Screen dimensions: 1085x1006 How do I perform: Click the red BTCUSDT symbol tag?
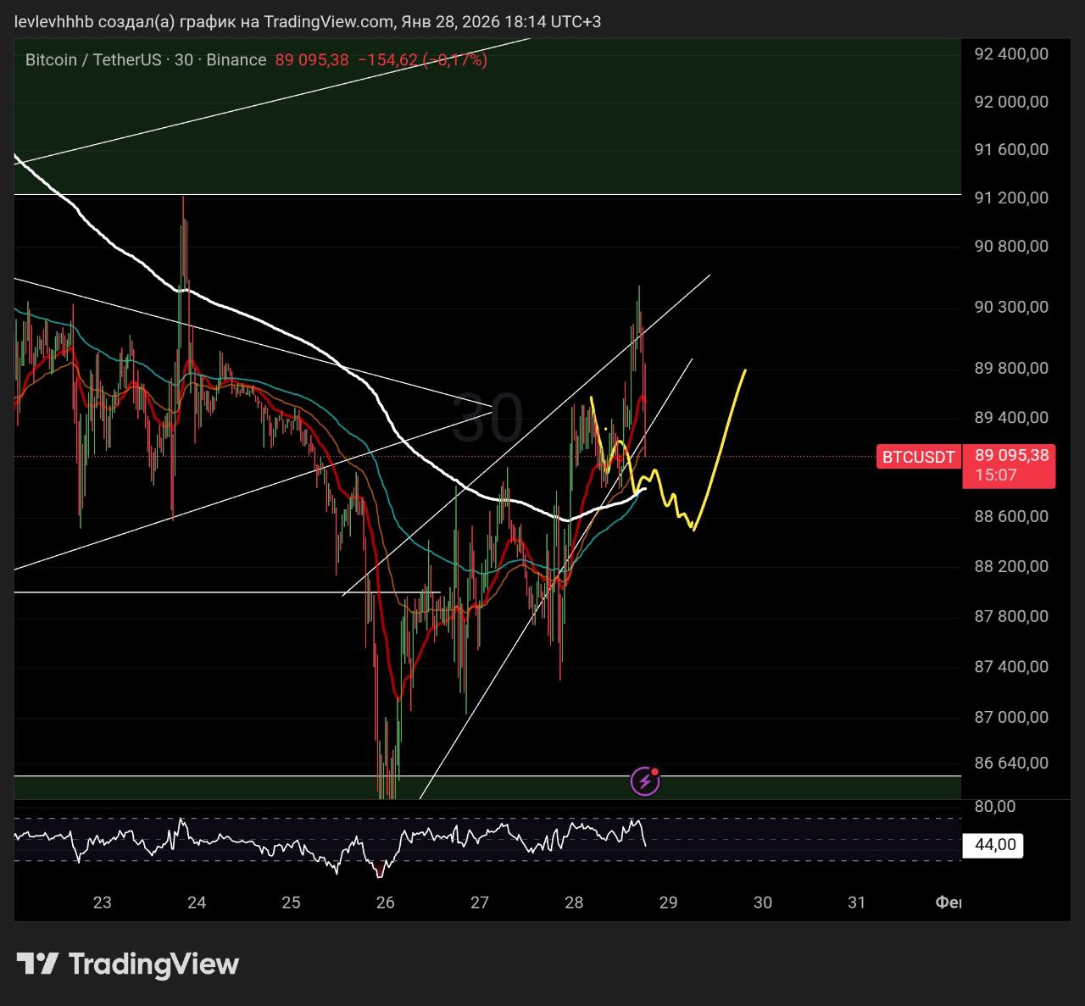click(x=918, y=458)
